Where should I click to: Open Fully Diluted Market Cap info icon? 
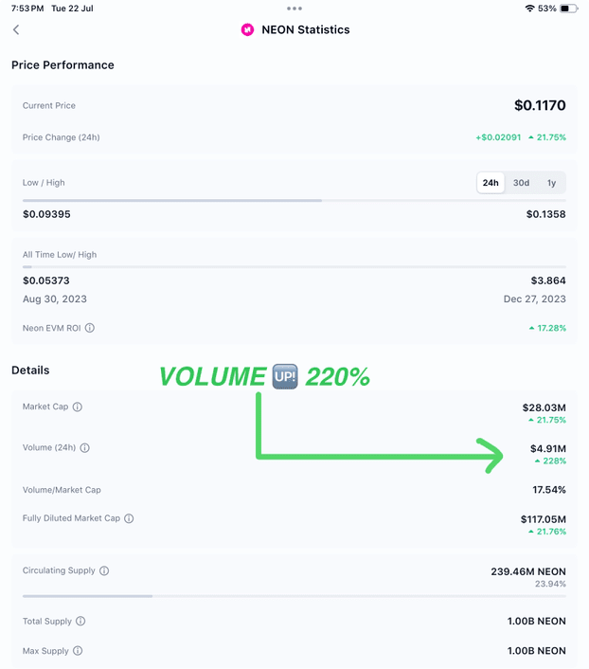pos(129,518)
